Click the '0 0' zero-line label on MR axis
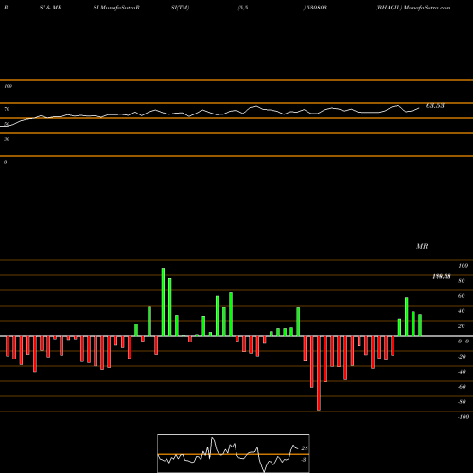The width and height of the screenshot is (473, 473). [464, 342]
